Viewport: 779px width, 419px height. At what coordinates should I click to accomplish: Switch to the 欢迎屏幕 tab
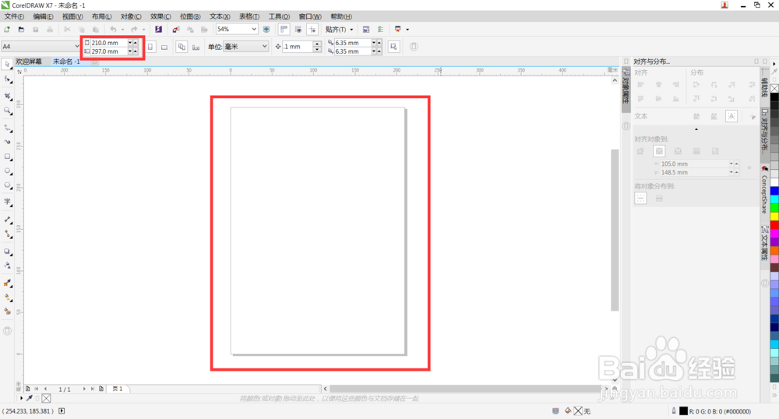click(x=29, y=62)
